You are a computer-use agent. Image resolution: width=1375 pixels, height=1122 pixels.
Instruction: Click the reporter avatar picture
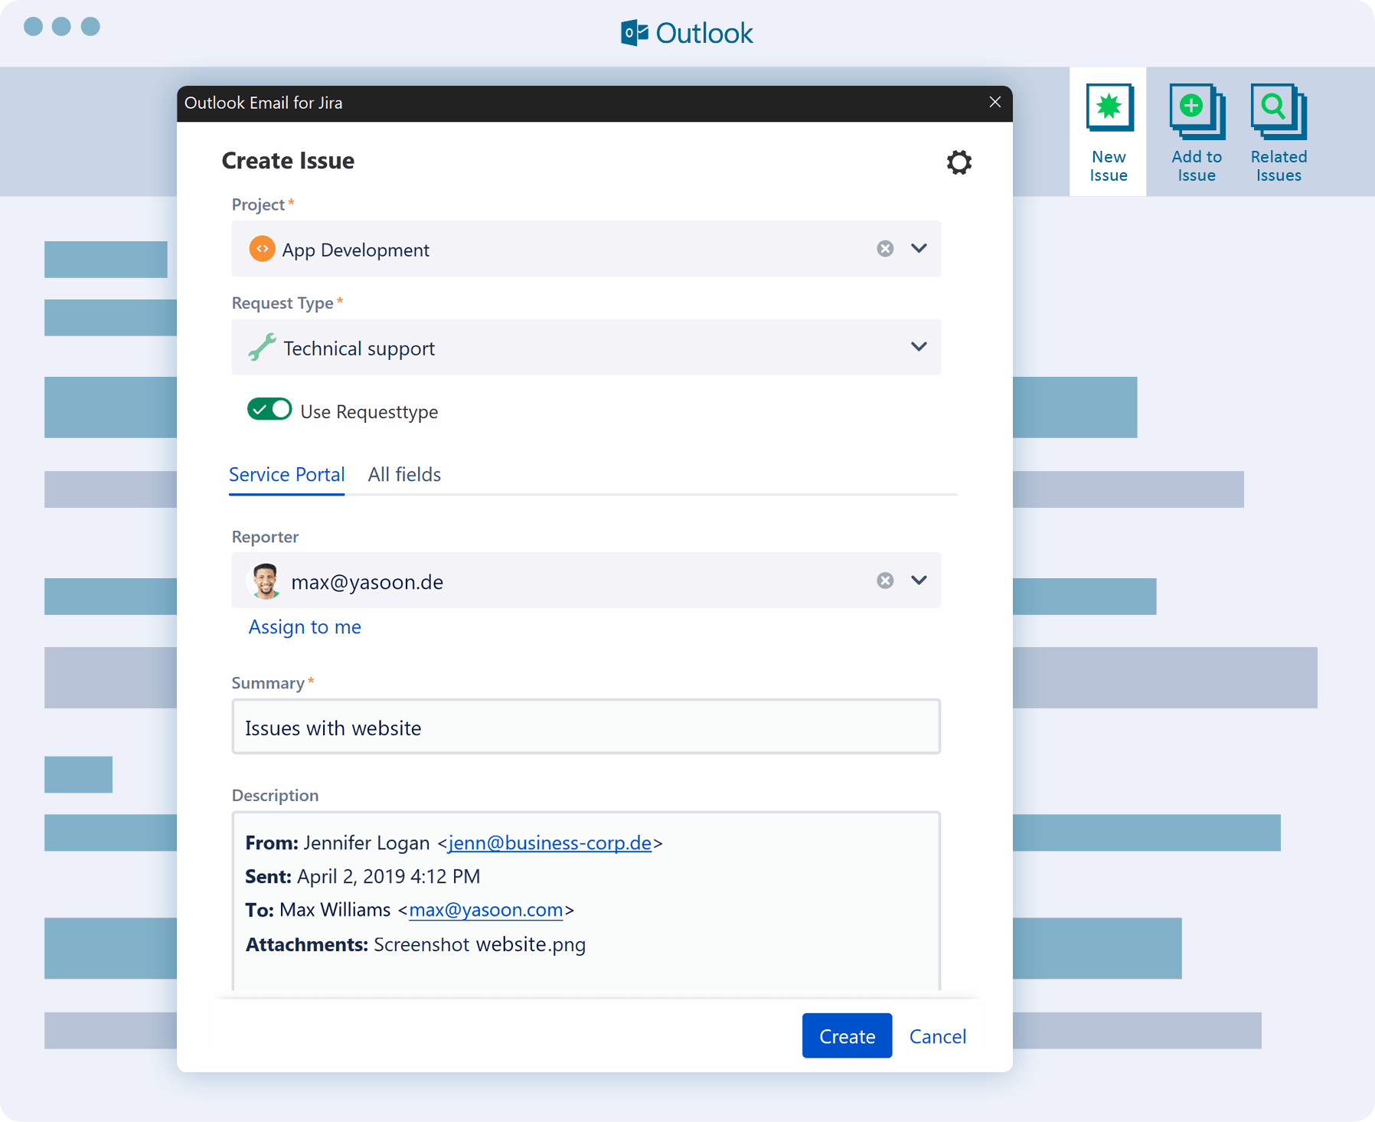tap(266, 581)
